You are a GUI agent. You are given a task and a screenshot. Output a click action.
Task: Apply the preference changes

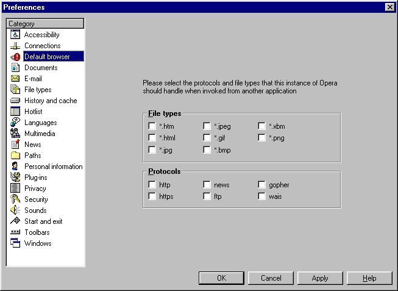point(320,278)
